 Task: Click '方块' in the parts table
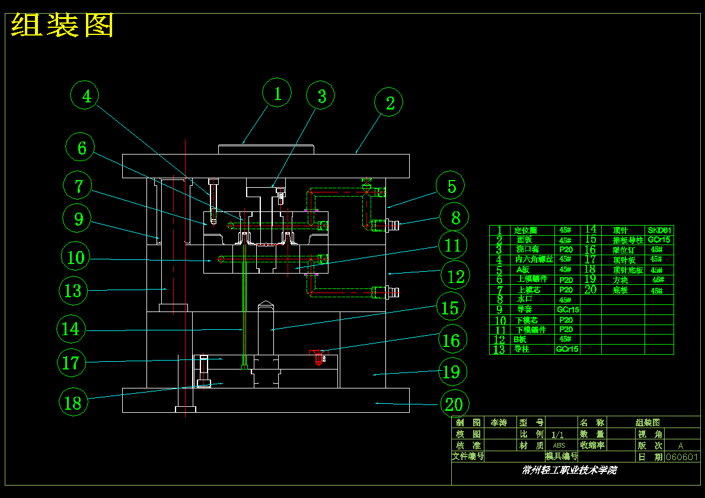[x=620, y=279]
